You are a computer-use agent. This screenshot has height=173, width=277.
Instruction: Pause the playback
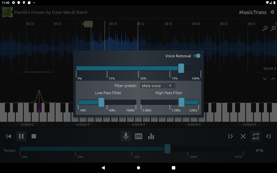(x=21, y=136)
